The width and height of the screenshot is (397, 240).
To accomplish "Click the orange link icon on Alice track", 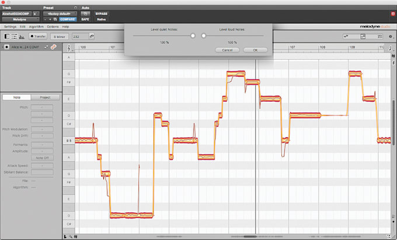I will [x=53, y=47].
